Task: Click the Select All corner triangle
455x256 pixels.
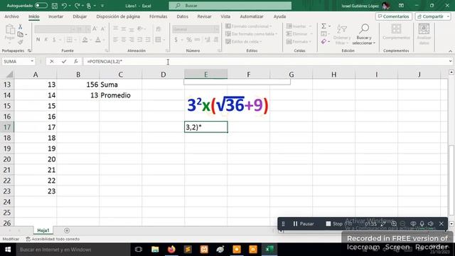Action: 9,75
